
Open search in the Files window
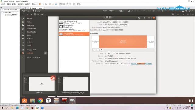[x=173, y=14]
